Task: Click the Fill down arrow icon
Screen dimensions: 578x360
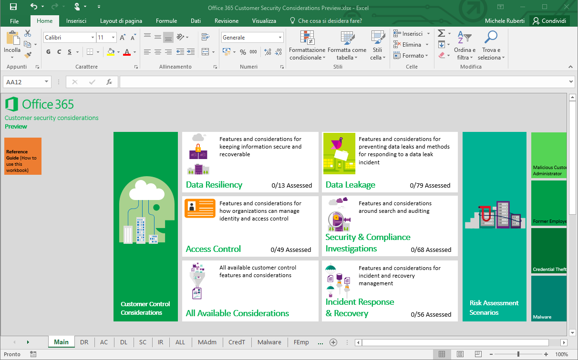Action: (x=441, y=44)
